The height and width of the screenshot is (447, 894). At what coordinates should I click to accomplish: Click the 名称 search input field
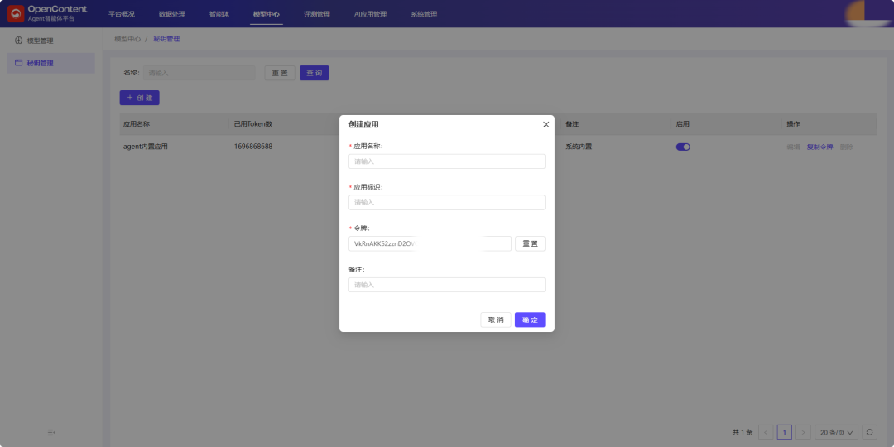(199, 73)
